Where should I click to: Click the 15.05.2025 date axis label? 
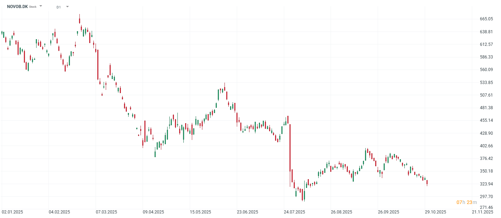(x=201, y=212)
